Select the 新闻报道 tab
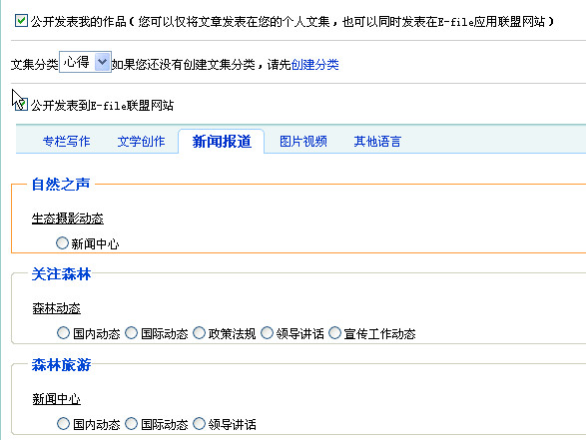Screen dimensions: 586x440 tap(222, 142)
